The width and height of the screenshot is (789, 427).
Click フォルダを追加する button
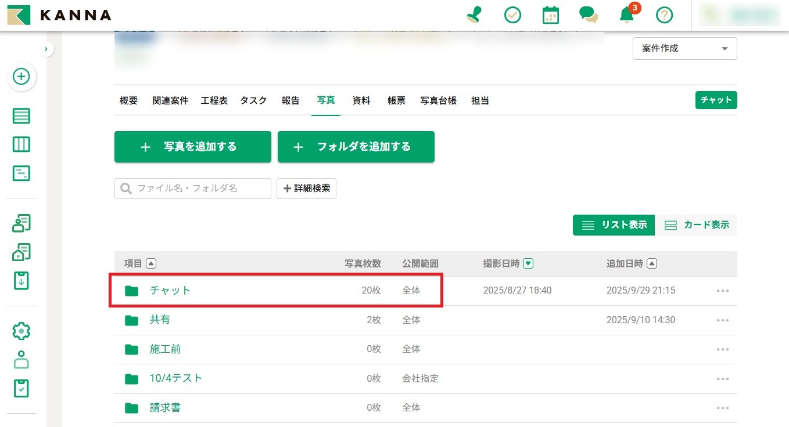(356, 147)
